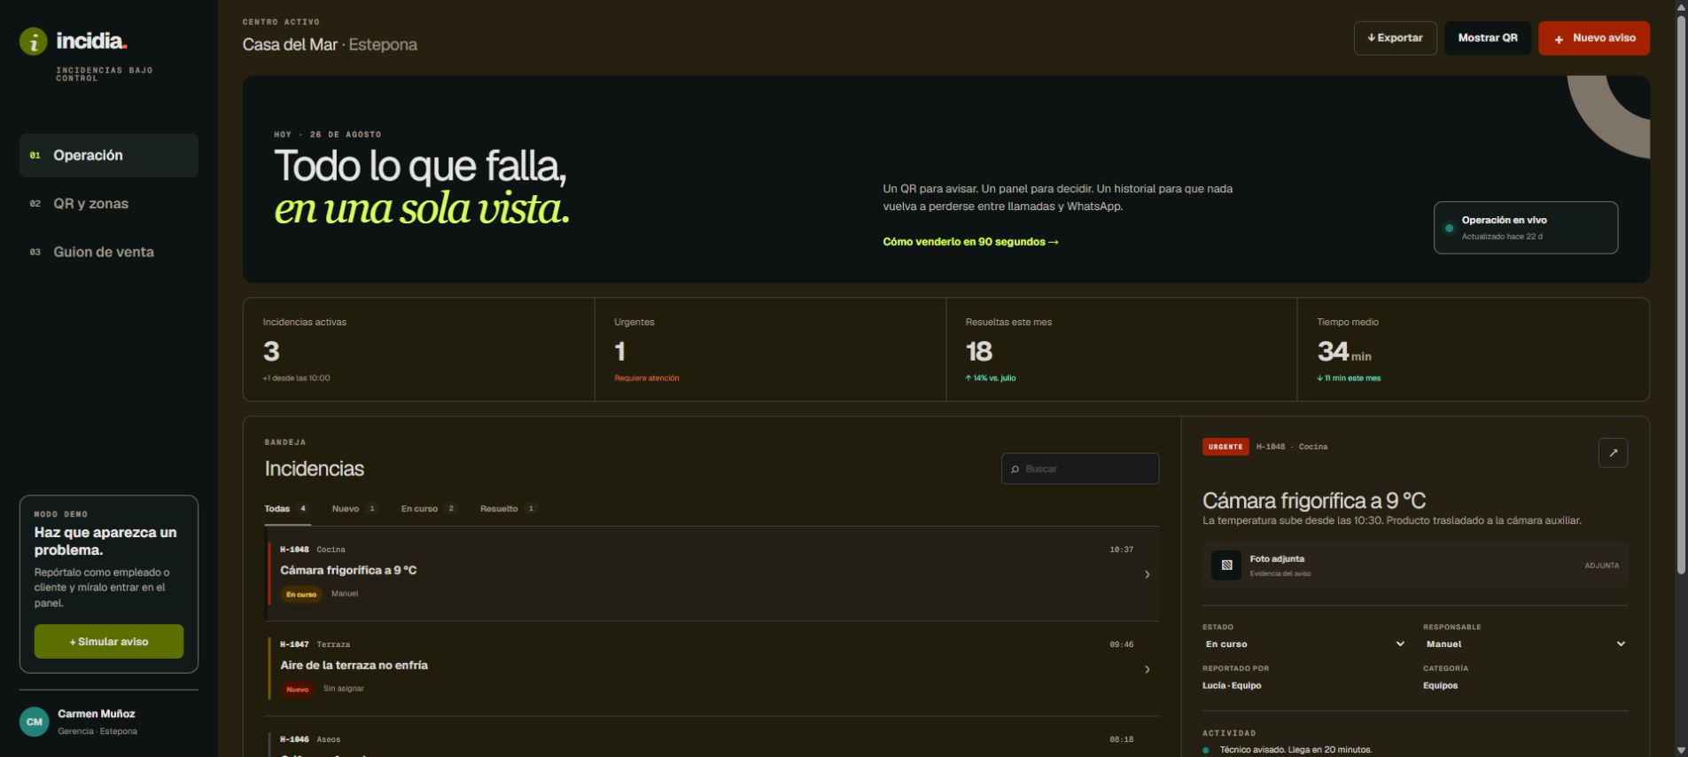This screenshot has height=757, width=1688.
Task: Click the page scrollbar thumb
Action: pos(1681,293)
